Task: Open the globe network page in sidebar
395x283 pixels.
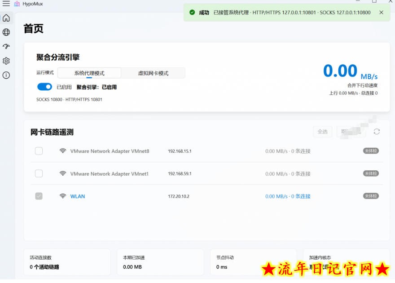Action: tap(6, 32)
